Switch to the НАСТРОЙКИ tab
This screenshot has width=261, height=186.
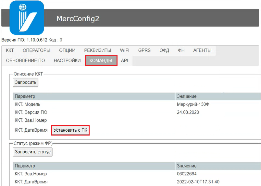tap(67, 60)
